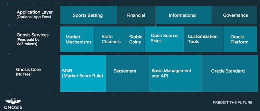Click Market Mechanisms service tile
Screen dimensions: 260x111
click(77, 39)
